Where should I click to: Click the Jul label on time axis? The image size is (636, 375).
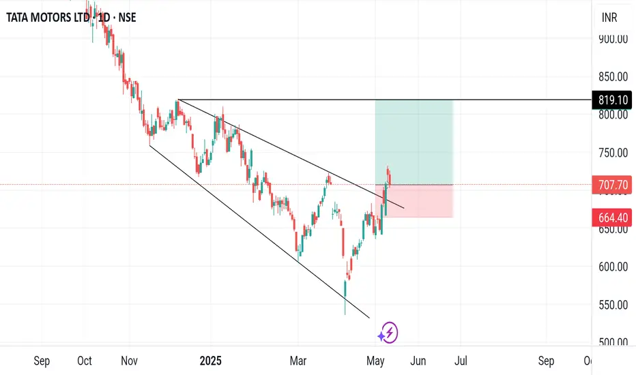click(461, 361)
